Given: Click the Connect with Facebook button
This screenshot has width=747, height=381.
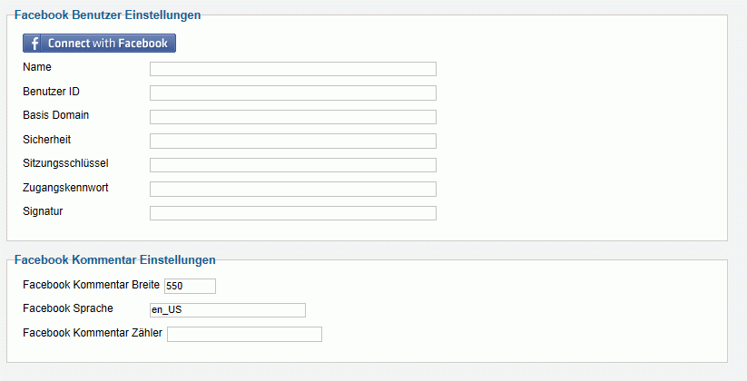Looking at the screenshot, I should pyautogui.click(x=100, y=44).
